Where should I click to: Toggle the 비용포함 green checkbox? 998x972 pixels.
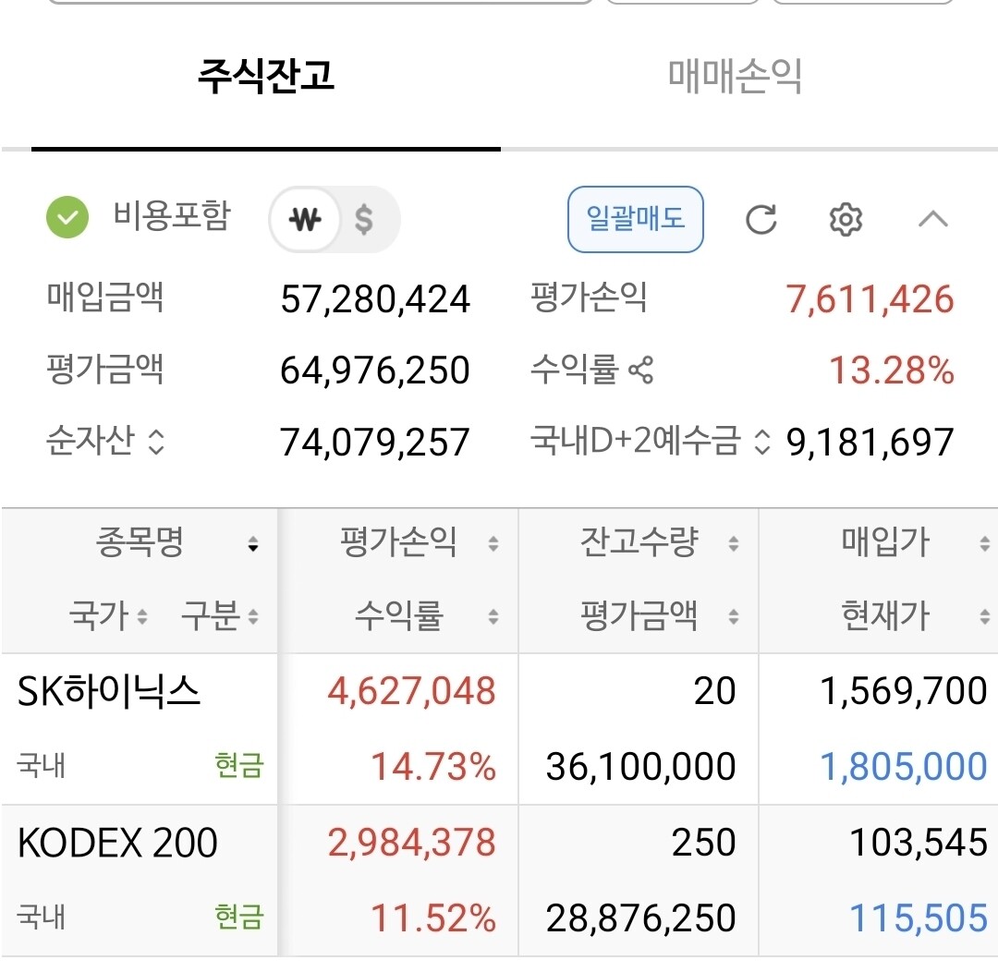(67, 217)
